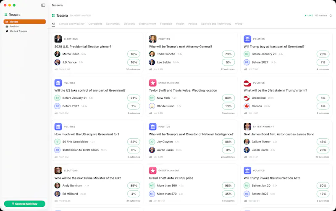The width and height of the screenshot is (336, 211).
Task: Switch to the Health tab
Action: coord(180,24)
